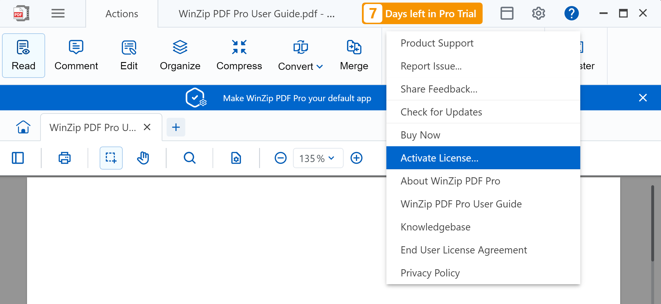Open the 135 % zoom dropdown

318,158
